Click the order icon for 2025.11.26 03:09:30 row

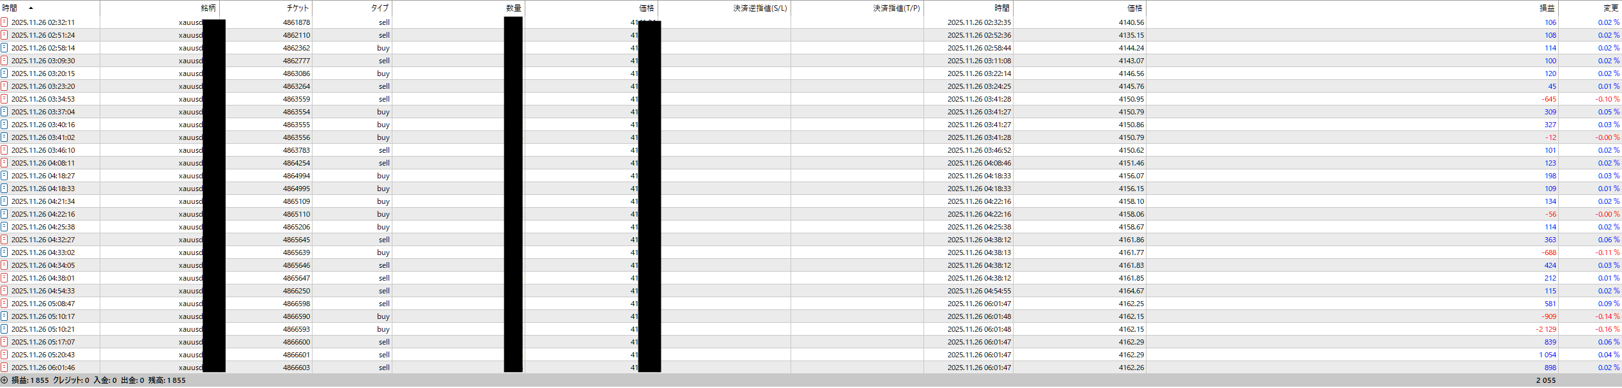(4, 61)
